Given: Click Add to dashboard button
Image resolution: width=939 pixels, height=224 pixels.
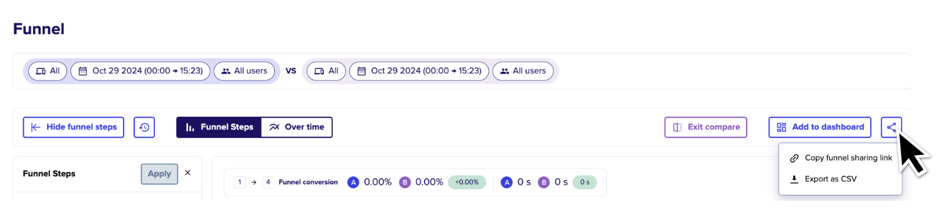Looking at the screenshot, I should [820, 127].
